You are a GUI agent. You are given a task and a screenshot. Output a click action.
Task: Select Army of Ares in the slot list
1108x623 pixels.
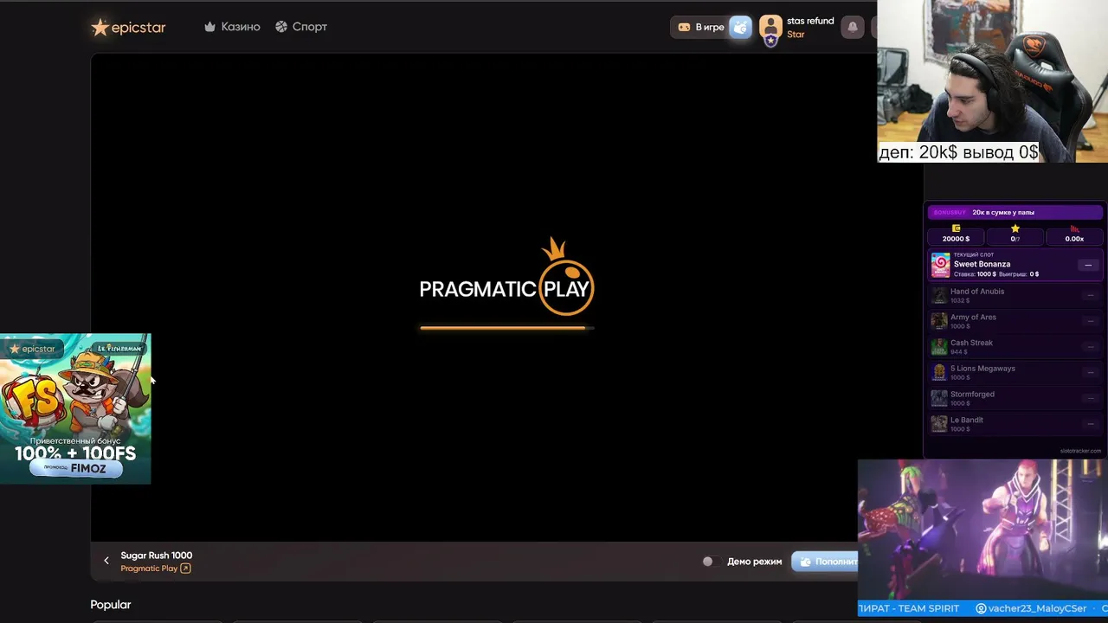point(1015,321)
